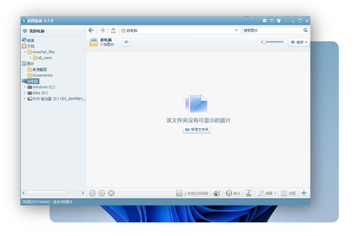Open the path bar dropdown arrow
Screen dimensions: 355x236
point(236,30)
